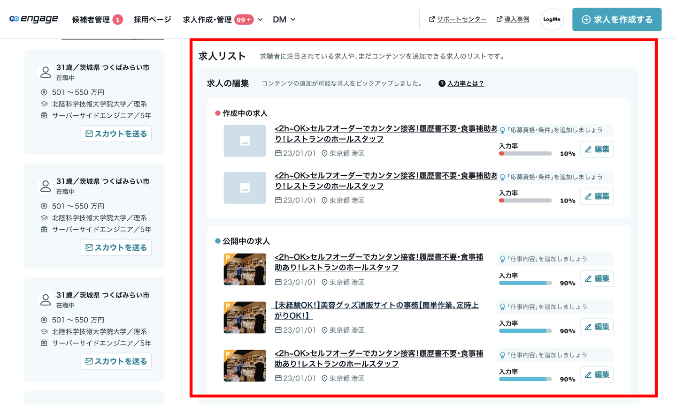Viewport: 676px width, 404px height.
Task: Click the location pin icon on the first 作成中 job
Action: (324, 153)
